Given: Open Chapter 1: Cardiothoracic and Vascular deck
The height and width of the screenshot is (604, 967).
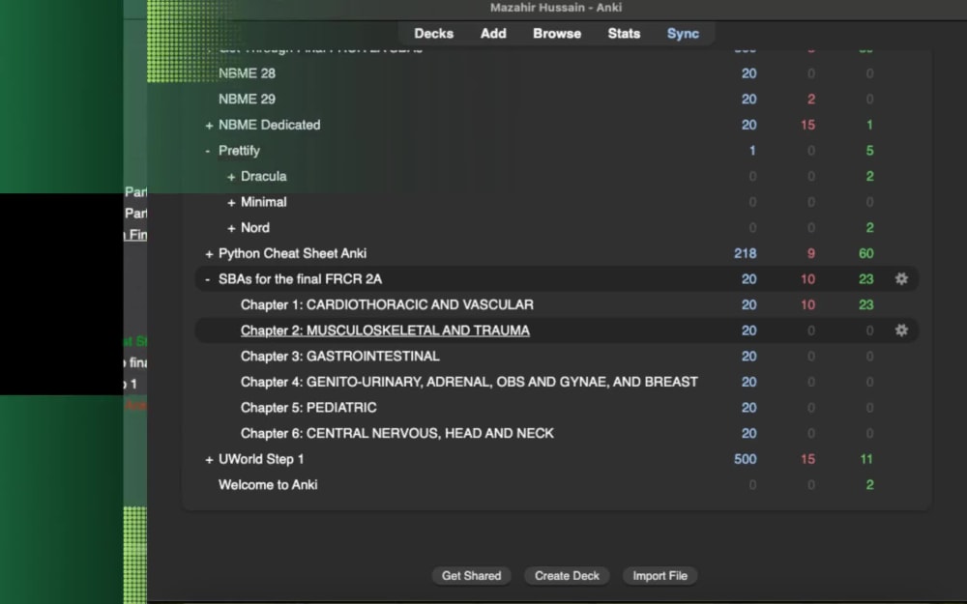Looking at the screenshot, I should click(x=388, y=305).
